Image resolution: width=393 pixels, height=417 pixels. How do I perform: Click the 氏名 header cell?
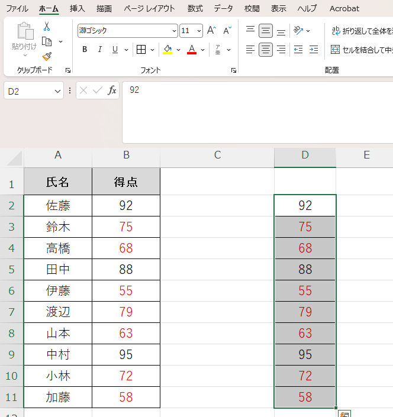58,182
